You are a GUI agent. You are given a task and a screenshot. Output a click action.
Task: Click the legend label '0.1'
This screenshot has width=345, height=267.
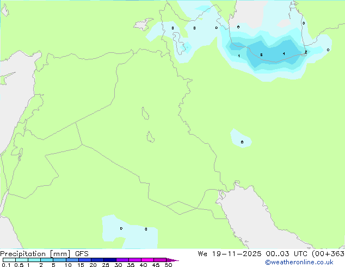[6, 265]
